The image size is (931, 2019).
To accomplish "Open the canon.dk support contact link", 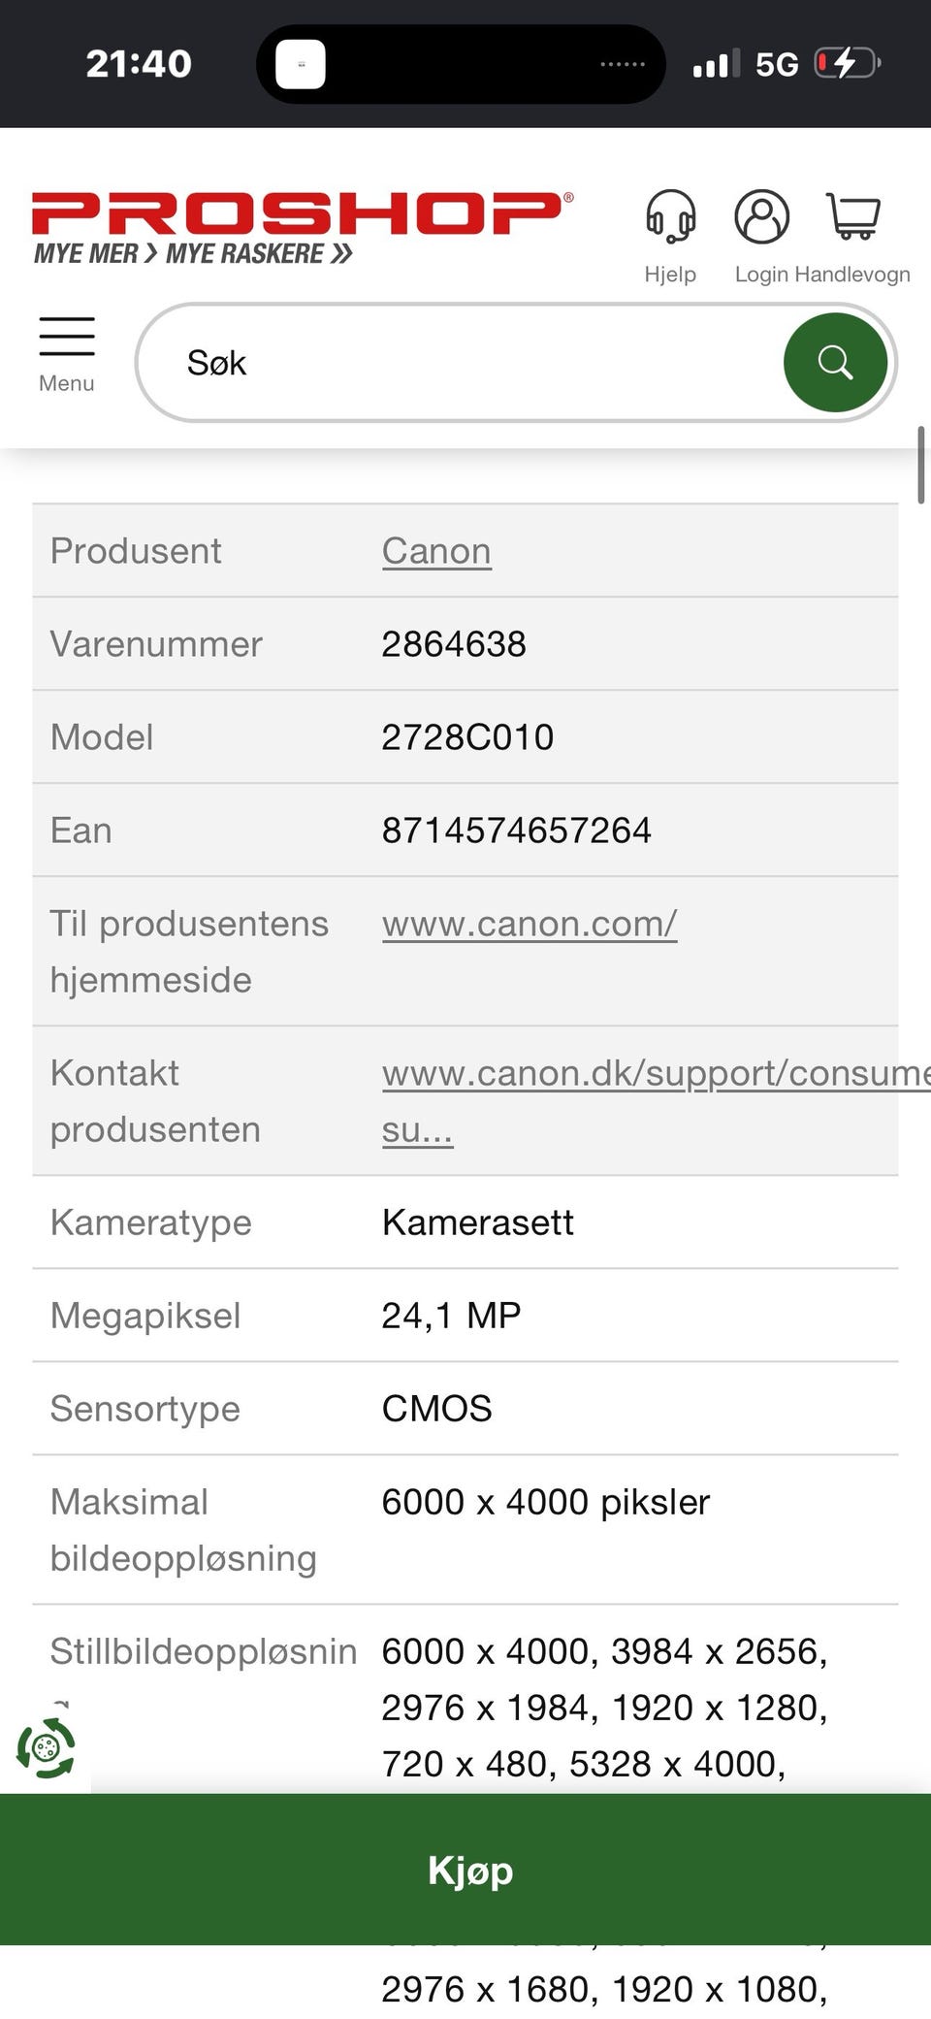I will point(656,1100).
